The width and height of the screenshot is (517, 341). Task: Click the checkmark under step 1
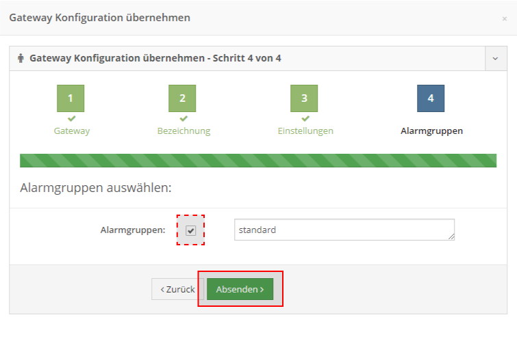coord(71,118)
